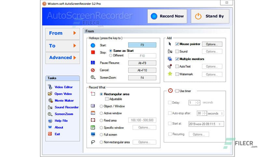Enable the Use timer checkbox
The width and height of the screenshot is (272, 157).
[x=177, y=91]
